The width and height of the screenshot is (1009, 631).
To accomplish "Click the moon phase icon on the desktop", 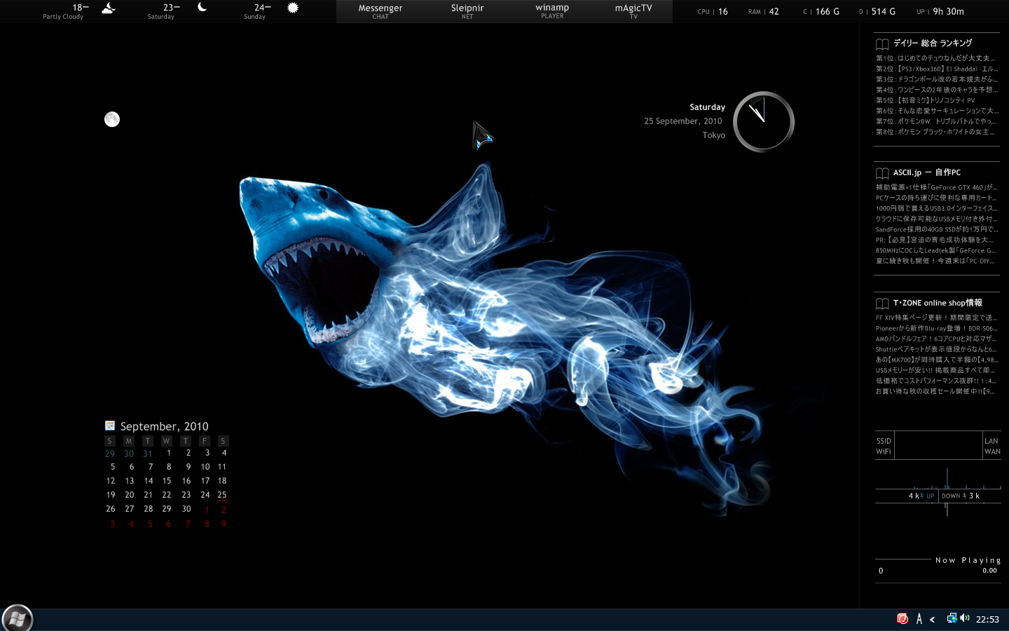I will coord(112,119).
